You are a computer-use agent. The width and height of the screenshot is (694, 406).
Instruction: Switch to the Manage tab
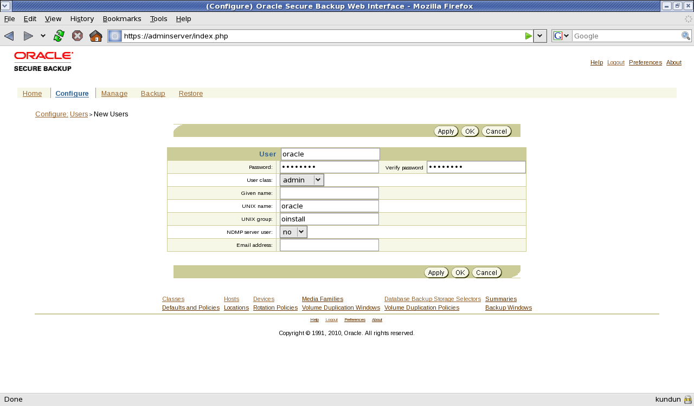click(114, 94)
